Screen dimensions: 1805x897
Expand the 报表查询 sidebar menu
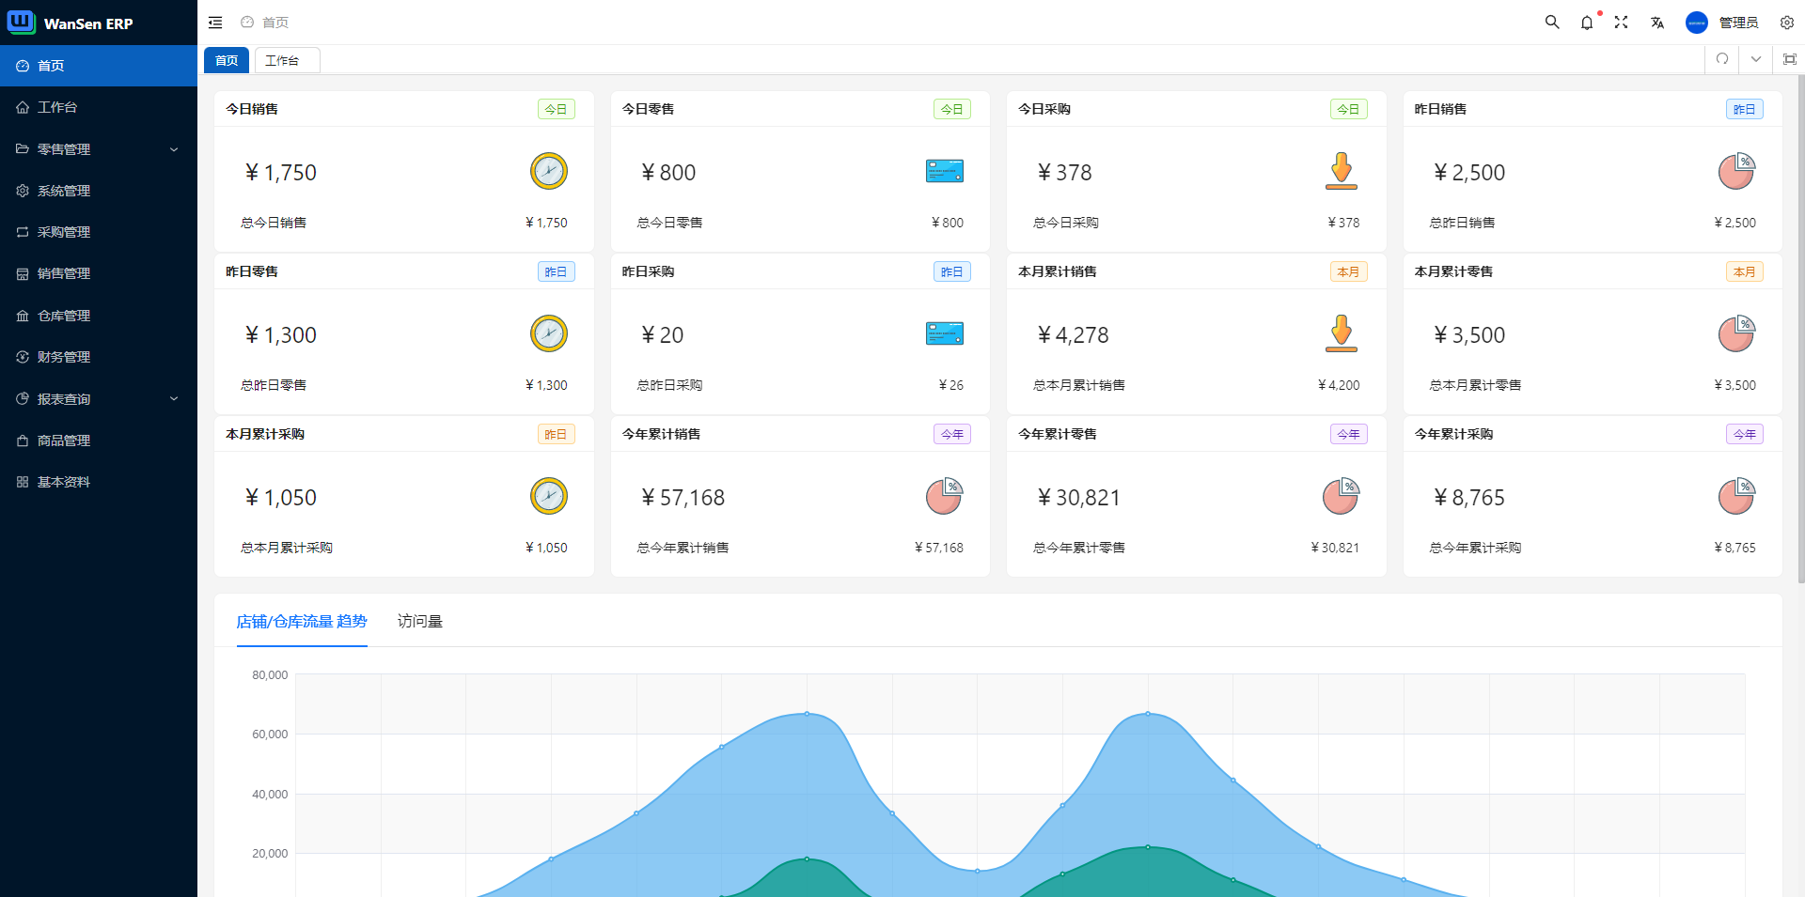click(99, 399)
